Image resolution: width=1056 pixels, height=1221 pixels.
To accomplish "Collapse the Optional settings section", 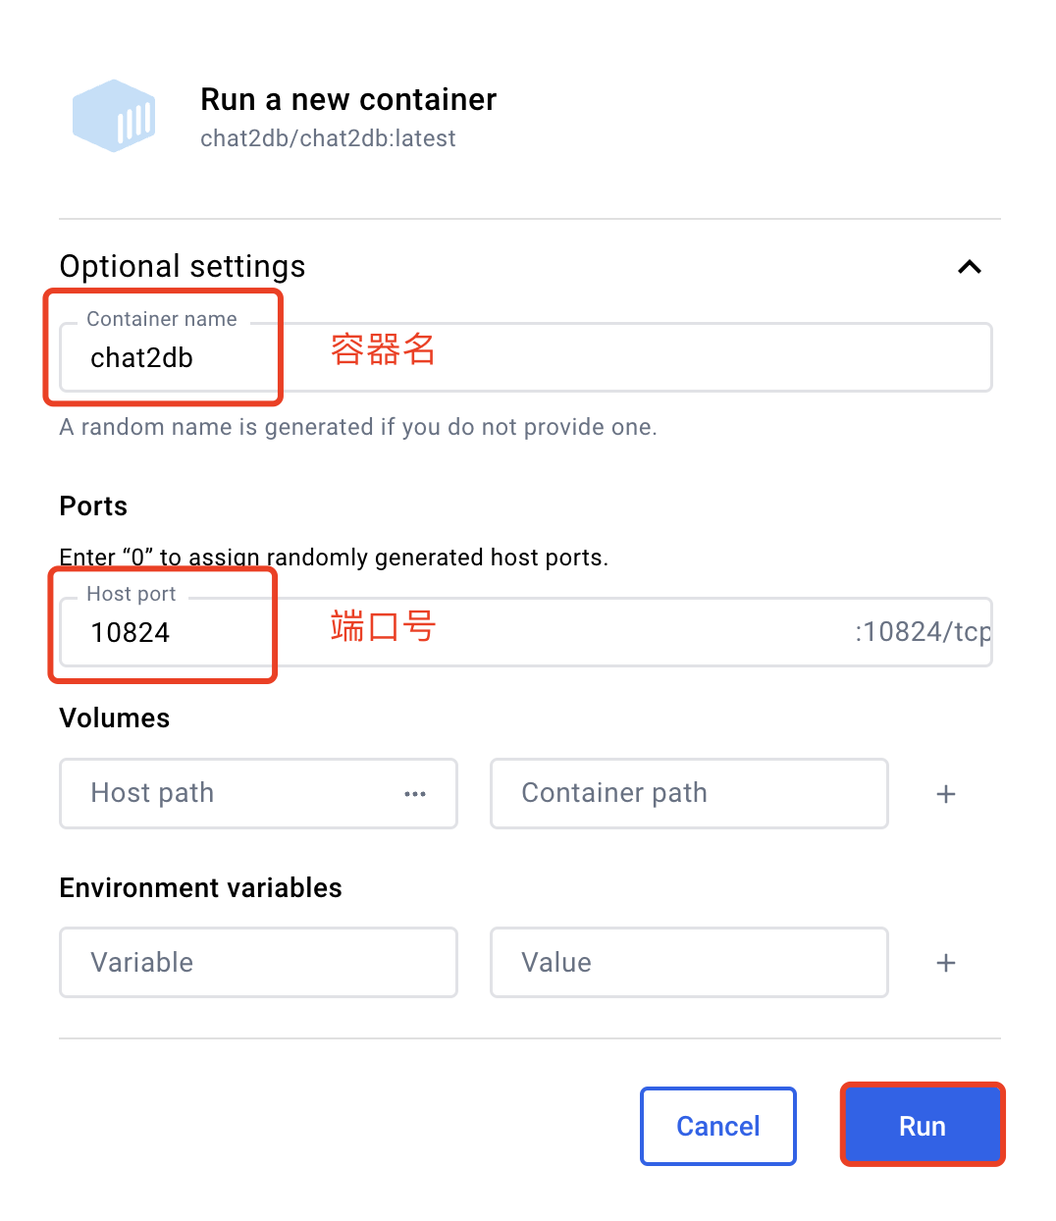I will [x=969, y=266].
